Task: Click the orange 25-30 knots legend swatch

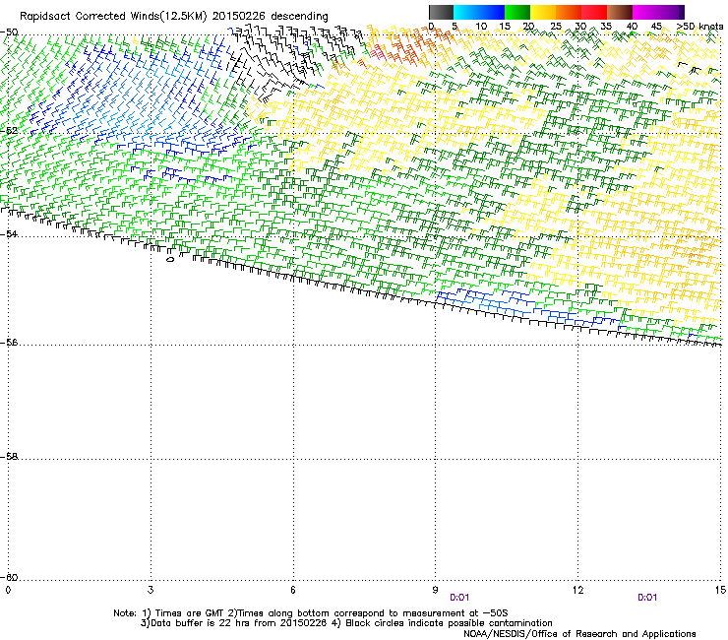Action: tap(569, 12)
